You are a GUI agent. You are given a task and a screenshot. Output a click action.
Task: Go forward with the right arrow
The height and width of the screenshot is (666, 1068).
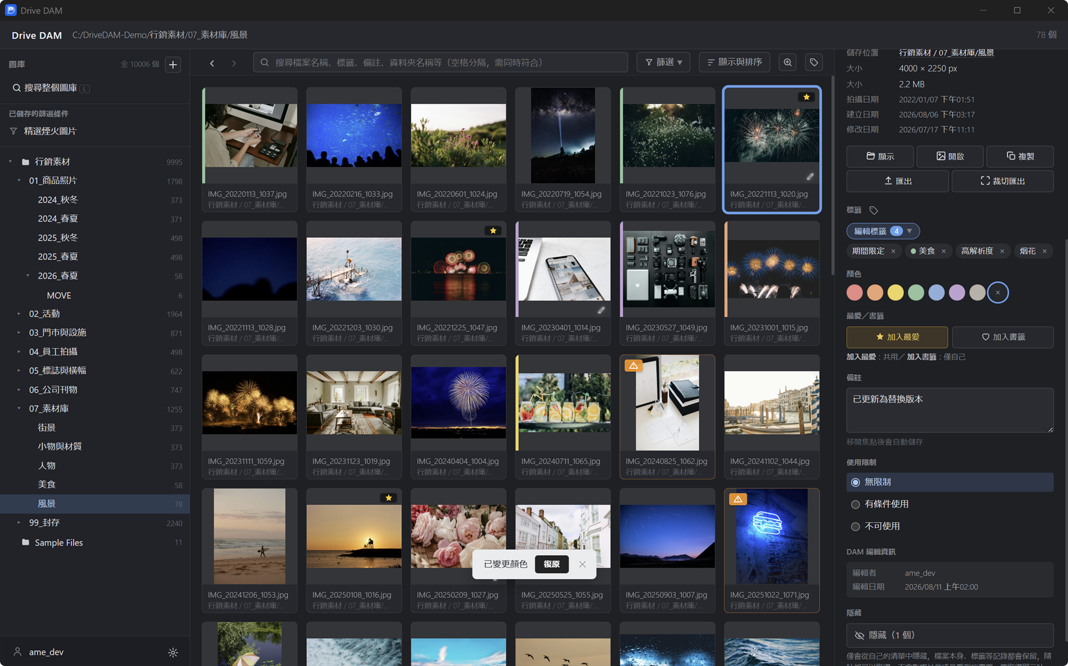pyautogui.click(x=234, y=63)
